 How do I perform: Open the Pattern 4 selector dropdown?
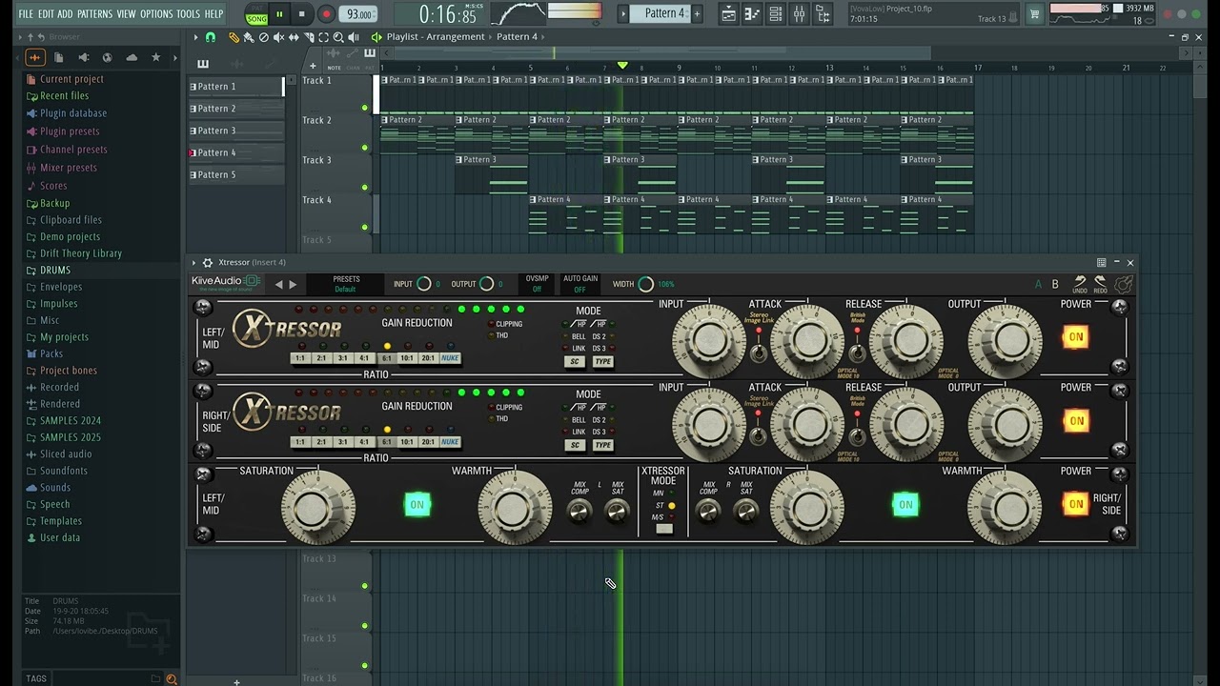664,13
